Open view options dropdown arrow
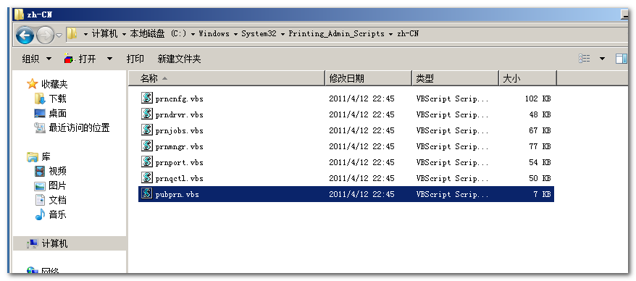 click(603, 59)
